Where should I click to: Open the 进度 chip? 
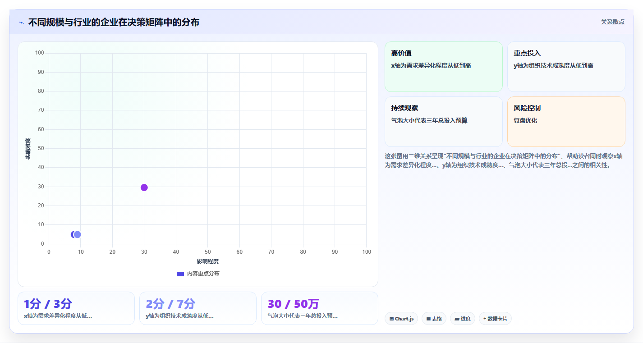tap(463, 319)
